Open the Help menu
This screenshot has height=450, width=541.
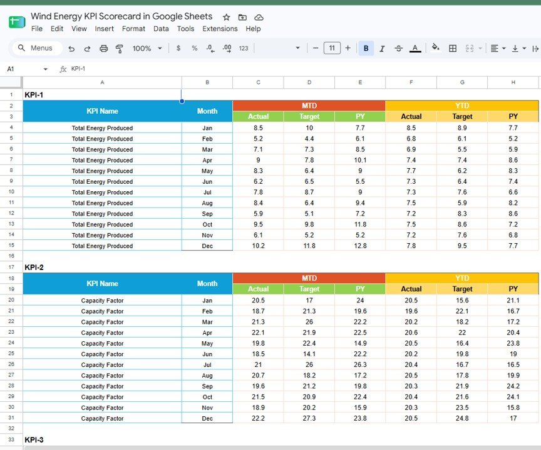pyautogui.click(x=253, y=29)
